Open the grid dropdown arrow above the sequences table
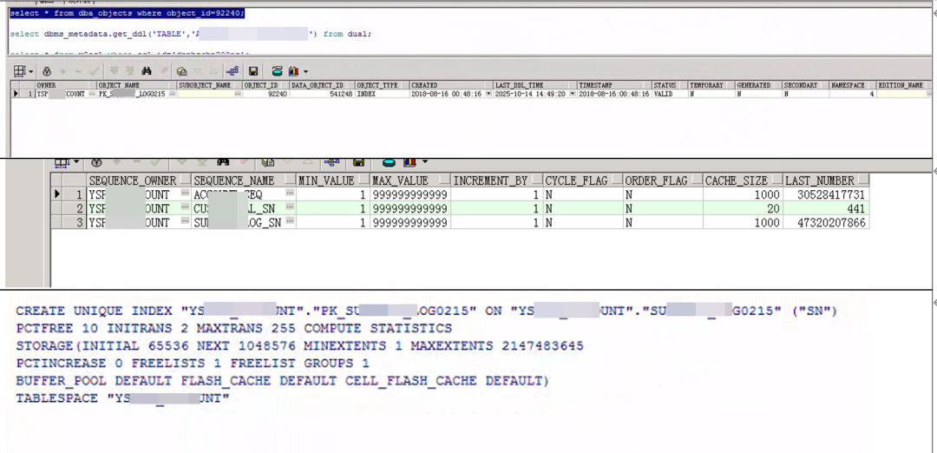This screenshot has width=937, height=453. (x=75, y=161)
